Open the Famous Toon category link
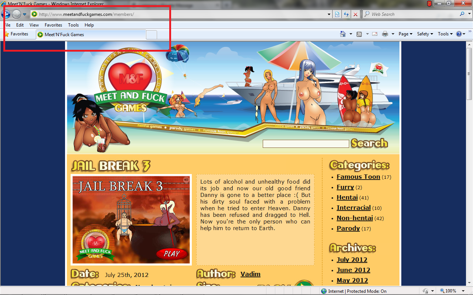Image resolution: width=473 pixels, height=295 pixels. point(358,177)
